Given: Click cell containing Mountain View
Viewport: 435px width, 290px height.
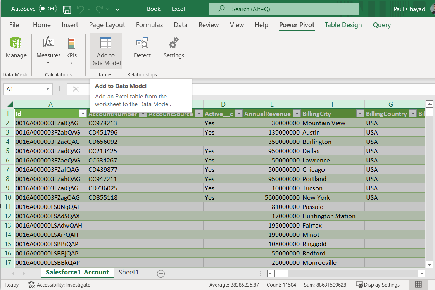Looking at the screenshot, I should pos(333,123).
